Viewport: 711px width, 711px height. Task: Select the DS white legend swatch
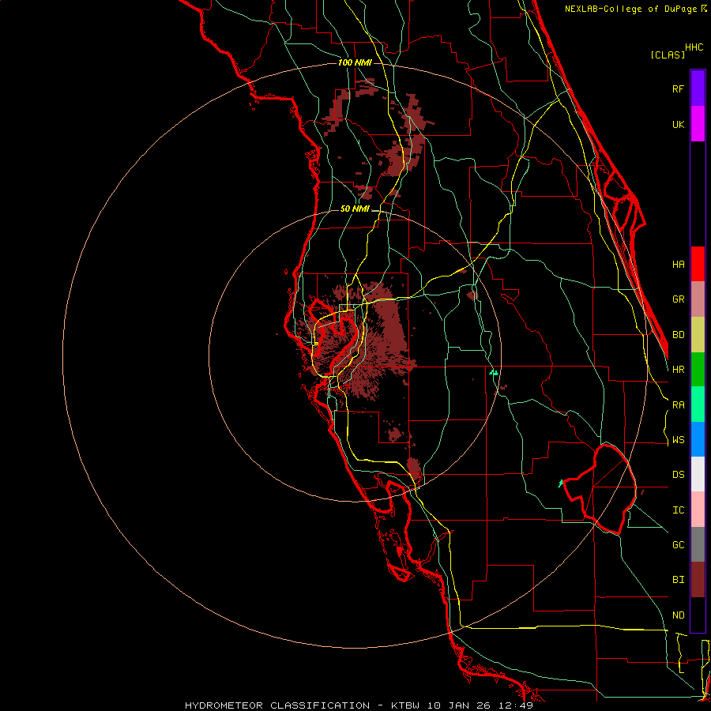click(698, 474)
